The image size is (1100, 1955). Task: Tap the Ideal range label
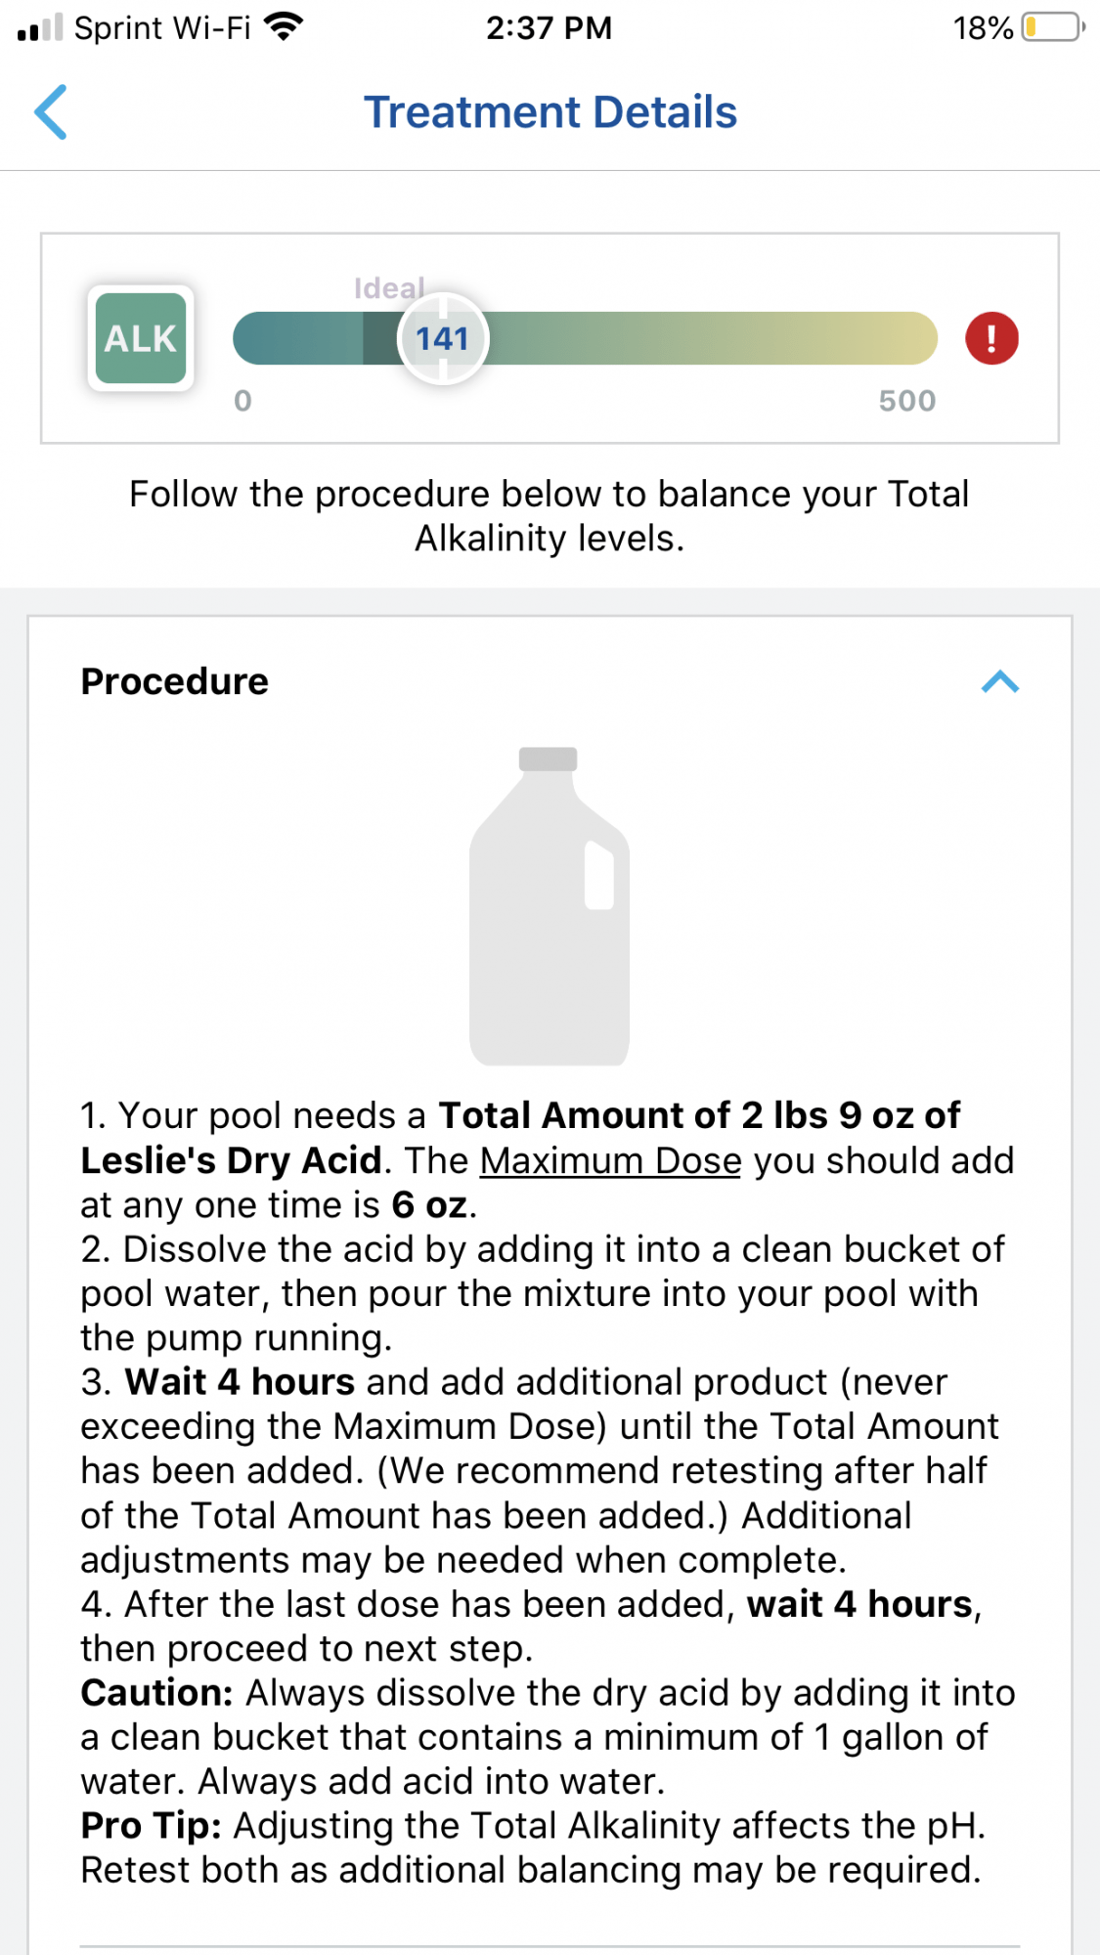point(389,287)
